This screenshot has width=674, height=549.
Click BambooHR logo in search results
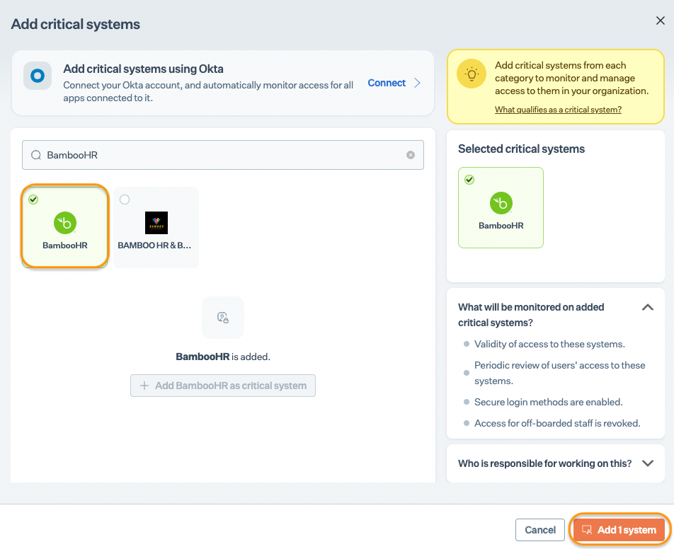point(65,223)
